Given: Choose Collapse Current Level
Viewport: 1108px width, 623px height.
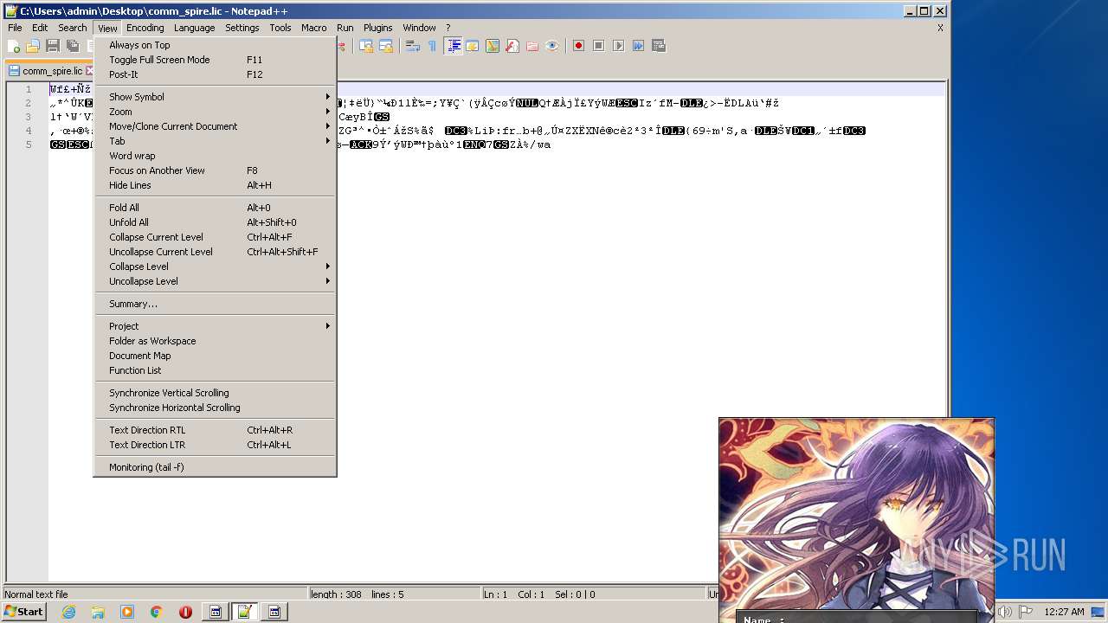Looking at the screenshot, I should pos(215,237).
